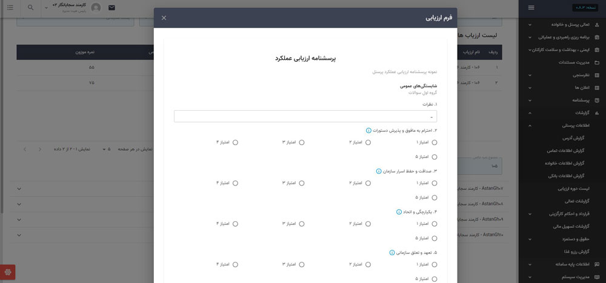606x283 pixels.
Task: Click hamburger menu icon at top of sidebar
Action: [x=531, y=8]
